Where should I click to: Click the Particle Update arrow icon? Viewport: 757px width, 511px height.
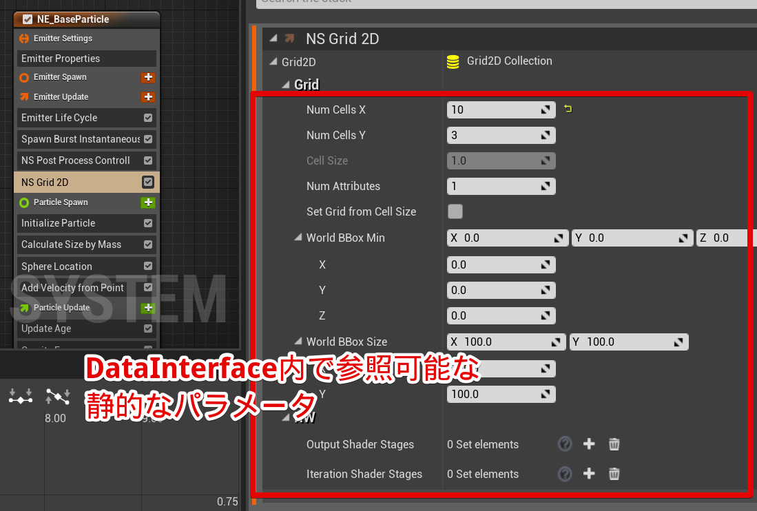tap(24, 308)
